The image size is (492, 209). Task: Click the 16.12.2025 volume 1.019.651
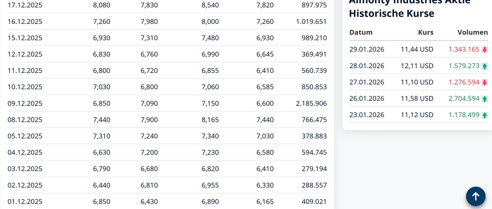(311, 22)
